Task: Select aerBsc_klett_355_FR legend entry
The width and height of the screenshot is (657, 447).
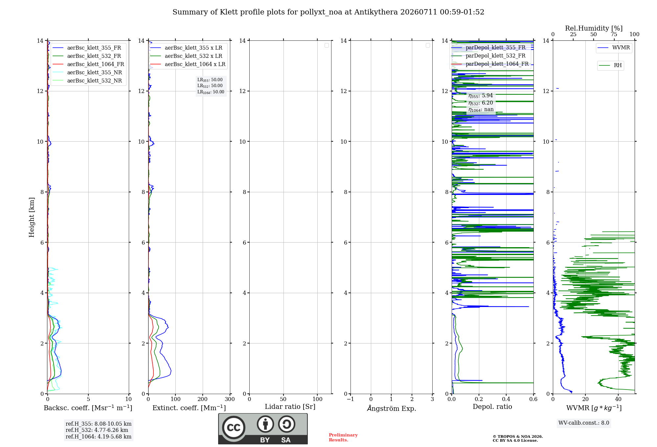Action: [87, 48]
